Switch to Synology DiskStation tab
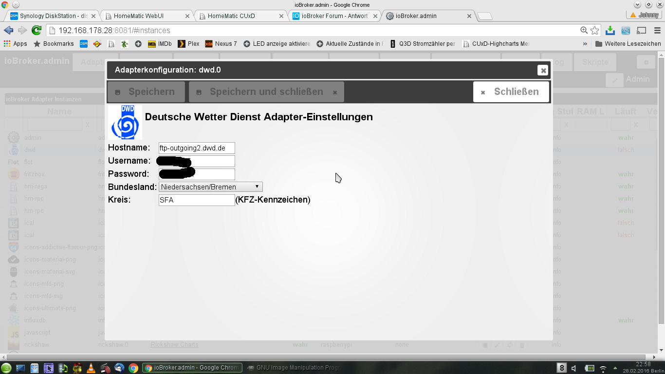 52,16
